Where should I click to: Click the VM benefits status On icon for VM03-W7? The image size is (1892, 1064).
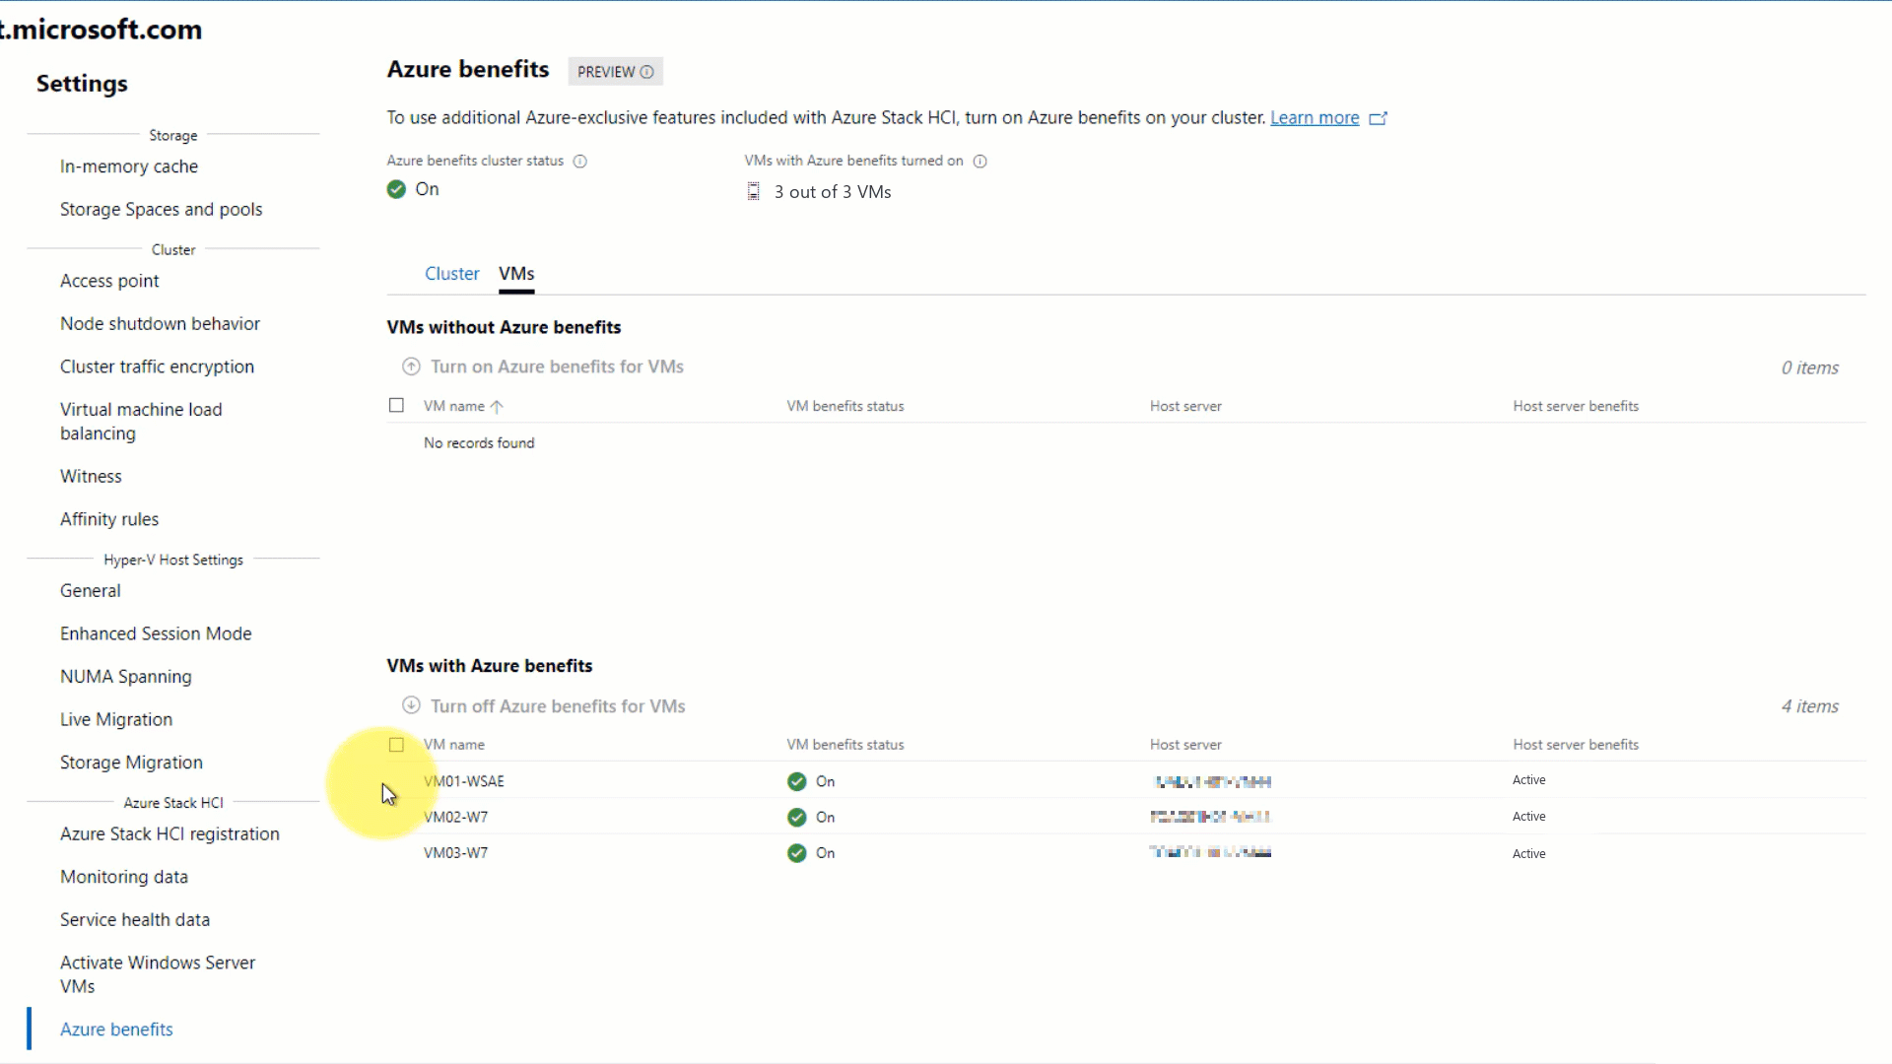point(796,852)
